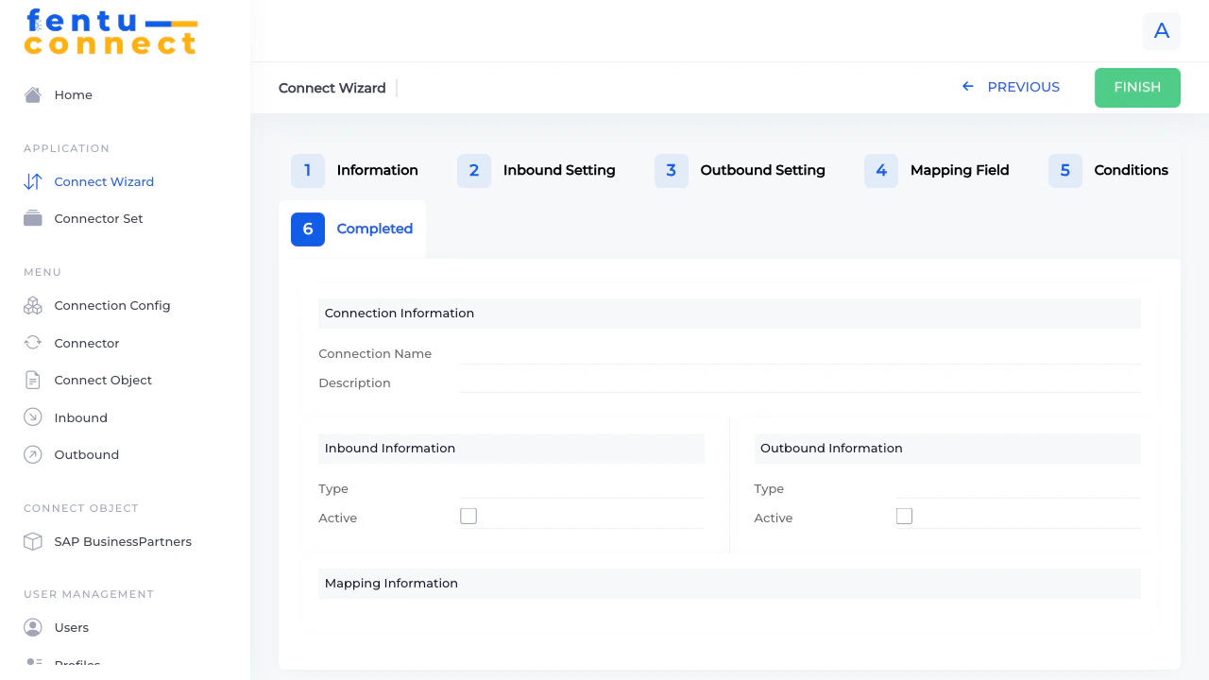This screenshot has height=680, width=1209.
Task: Open the user avatar A menu
Action: pos(1162,31)
